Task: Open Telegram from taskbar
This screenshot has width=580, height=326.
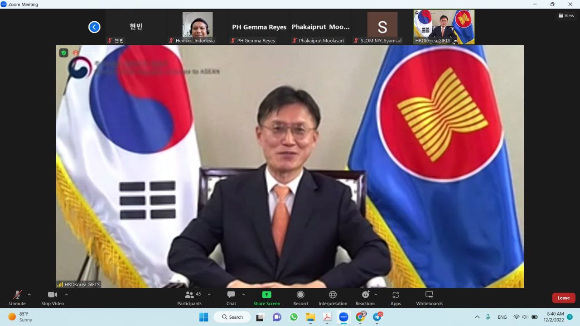Action: [x=377, y=317]
